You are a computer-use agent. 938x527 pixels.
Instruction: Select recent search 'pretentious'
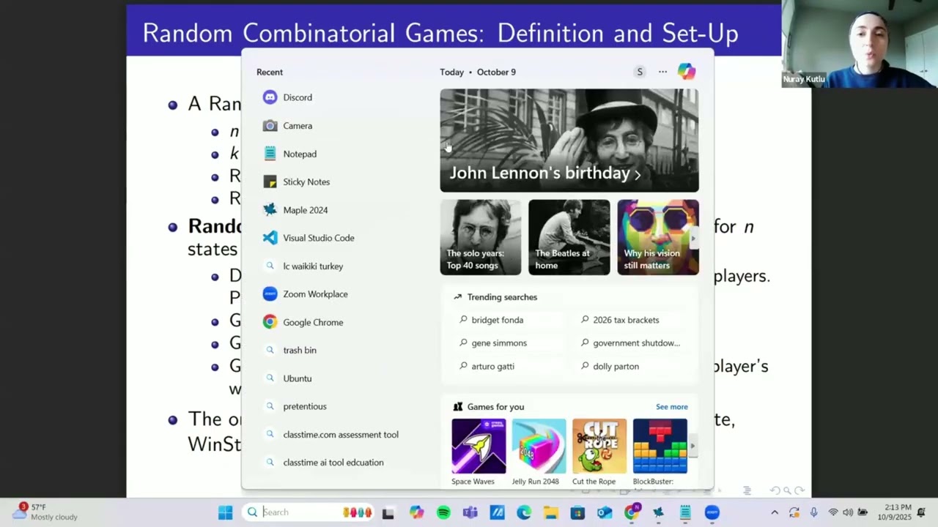pos(305,406)
